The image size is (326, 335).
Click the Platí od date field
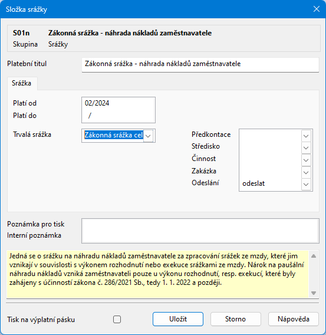click(118, 103)
